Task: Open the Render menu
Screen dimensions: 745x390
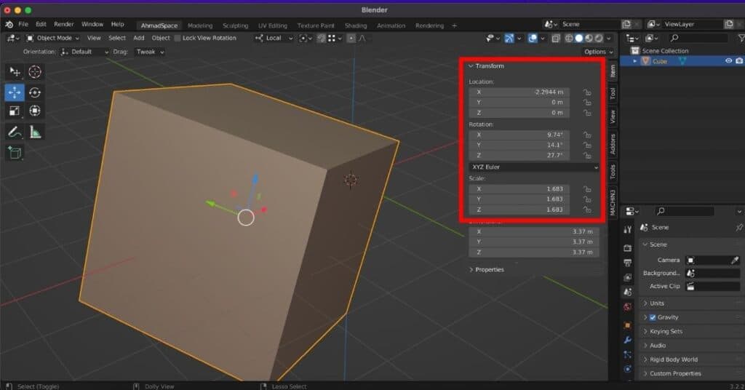Action: click(x=64, y=24)
